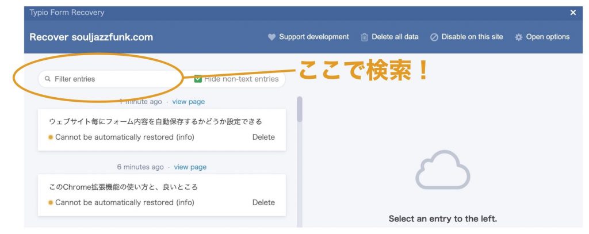This screenshot has height=234, width=589.
Task: Click the entries list scrollbar
Action: tap(299, 109)
